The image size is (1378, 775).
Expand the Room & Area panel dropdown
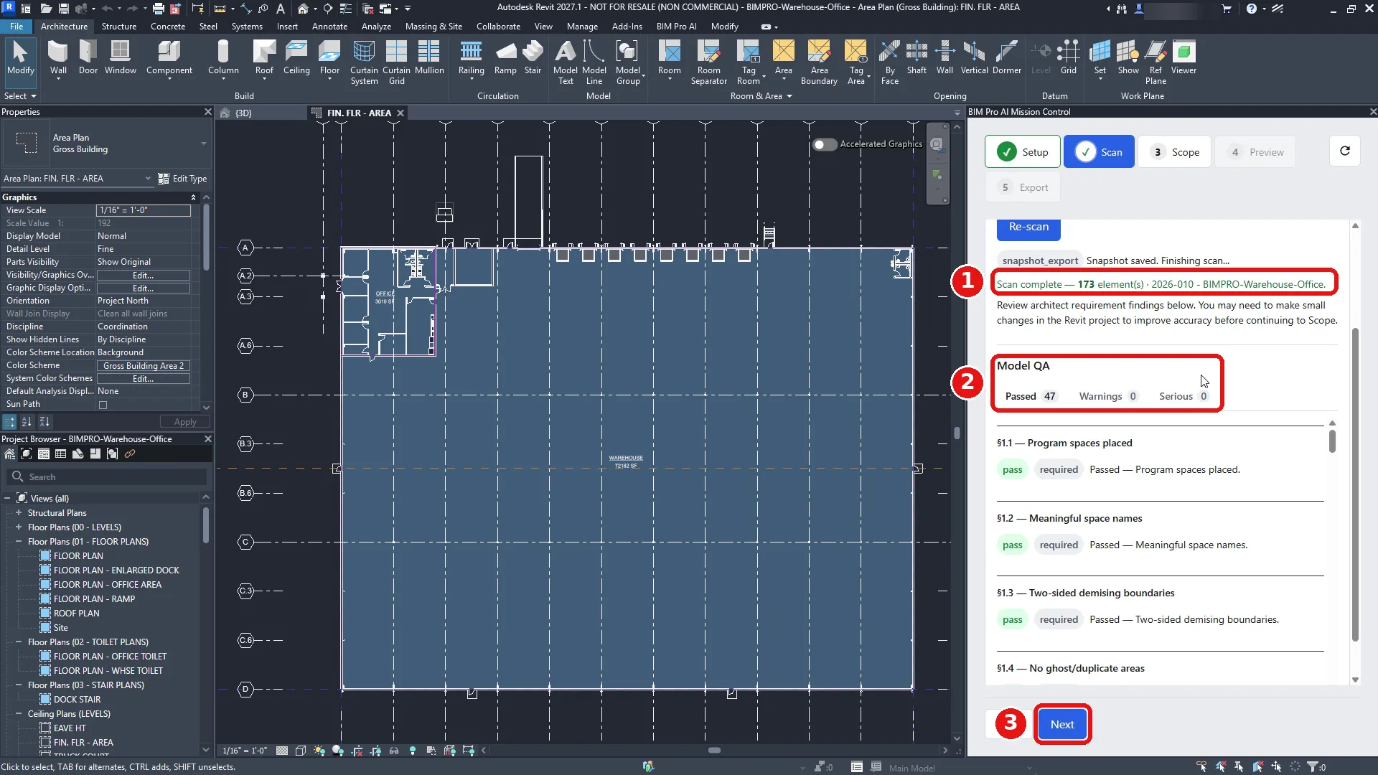pyautogui.click(x=761, y=96)
